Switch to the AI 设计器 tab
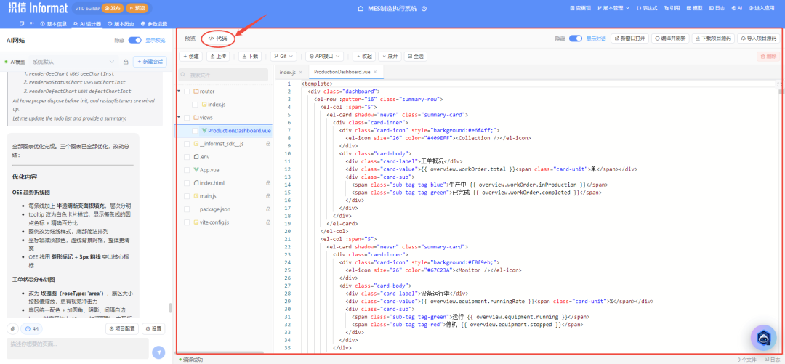 click(x=87, y=23)
